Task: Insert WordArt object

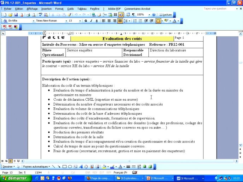Action: point(81,167)
